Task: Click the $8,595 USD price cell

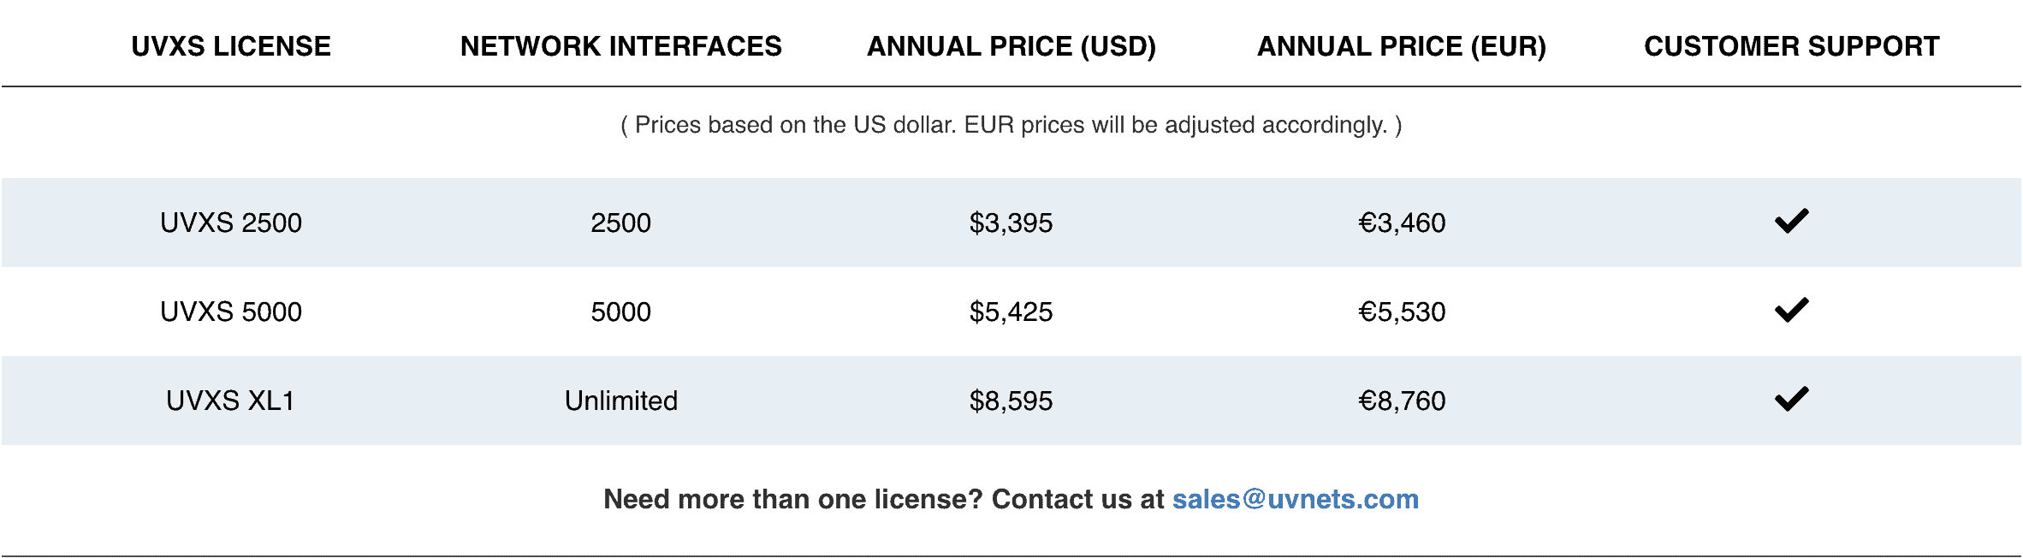Action: tap(1011, 401)
